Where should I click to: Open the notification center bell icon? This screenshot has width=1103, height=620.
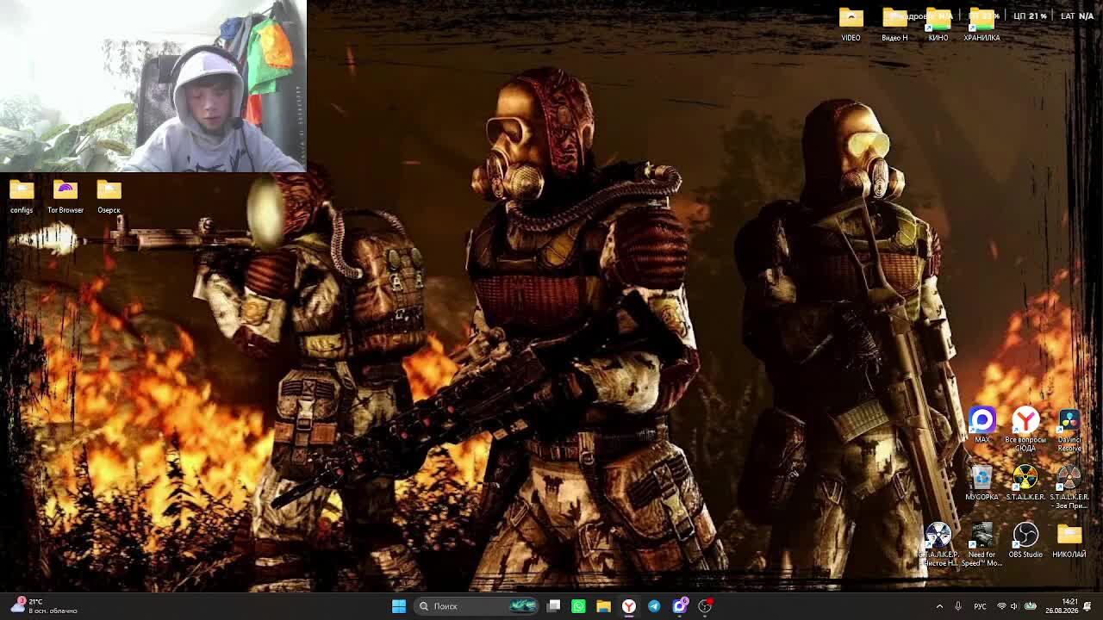point(1088,606)
